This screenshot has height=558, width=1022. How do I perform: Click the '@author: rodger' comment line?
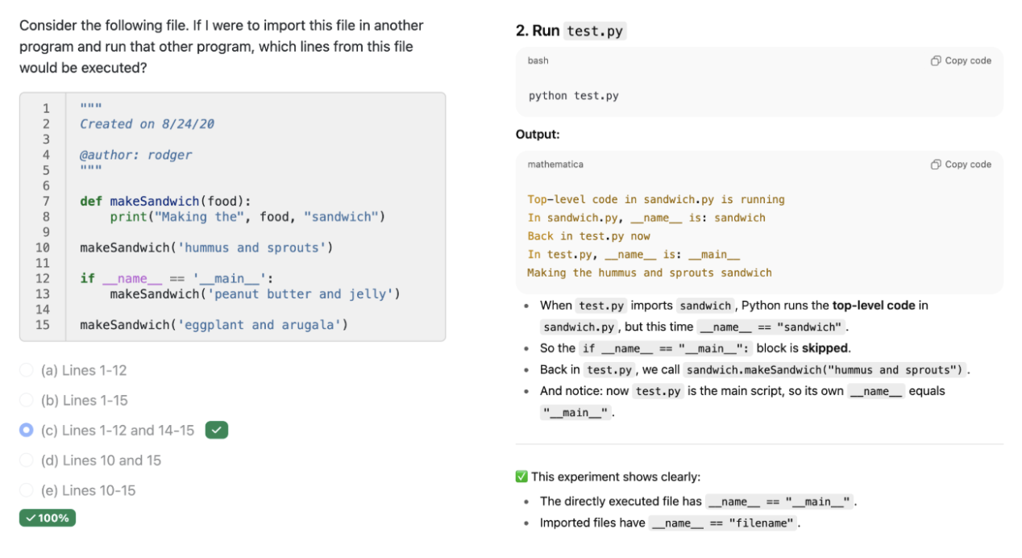click(135, 155)
